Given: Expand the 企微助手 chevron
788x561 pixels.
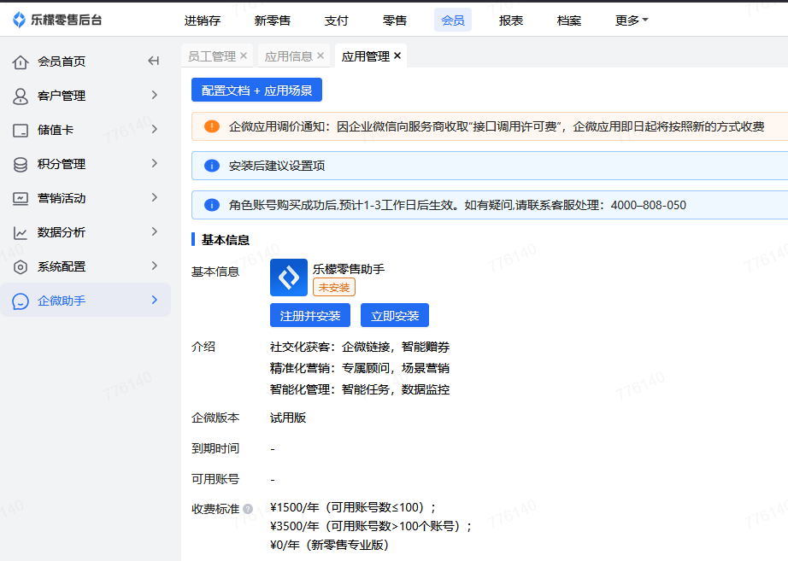Looking at the screenshot, I should [155, 300].
